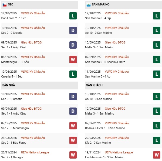
Task: Click the W badge for Montenegro 0 - 2 Séc
Action: click(73, 59)
